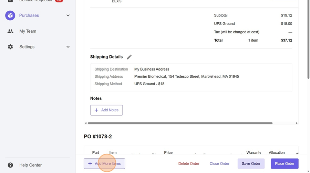
Task: Click the Add More Items button
Action: (x=104, y=164)
